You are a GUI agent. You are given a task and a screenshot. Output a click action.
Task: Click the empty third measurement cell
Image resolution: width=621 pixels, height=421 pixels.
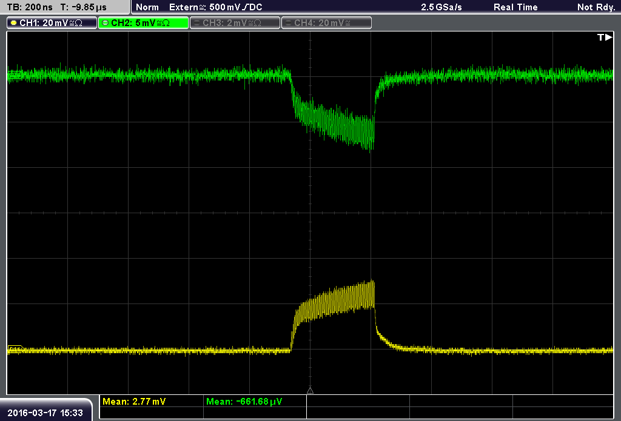358,402
